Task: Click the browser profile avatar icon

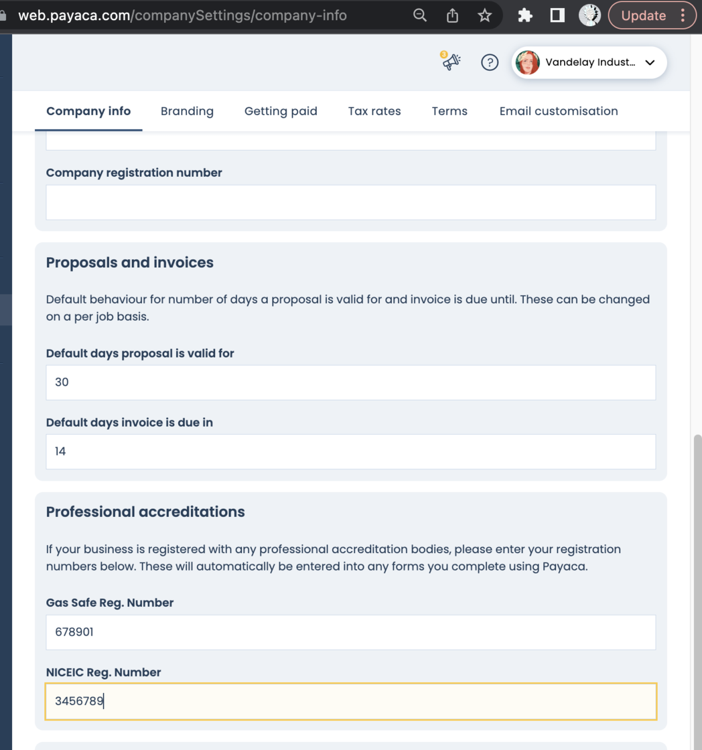Action: [x=589, y=15]
